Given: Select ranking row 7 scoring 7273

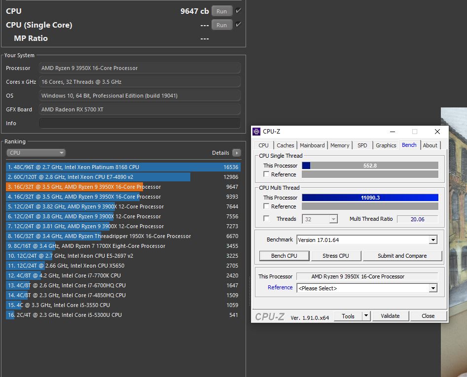Looking at the screenshot, I should pos(123,226).
